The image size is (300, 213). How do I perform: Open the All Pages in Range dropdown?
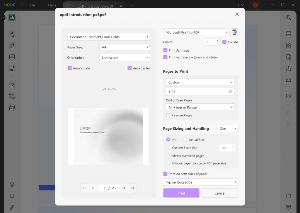200,107
